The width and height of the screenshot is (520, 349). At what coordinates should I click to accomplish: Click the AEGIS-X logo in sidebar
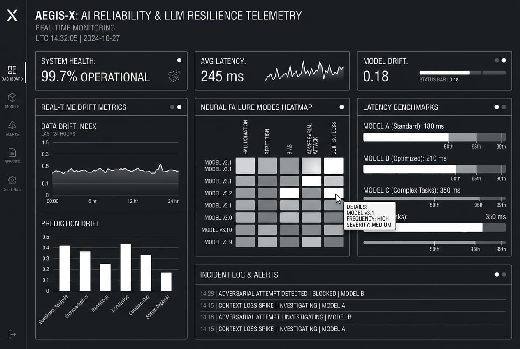tap(12, 16)
